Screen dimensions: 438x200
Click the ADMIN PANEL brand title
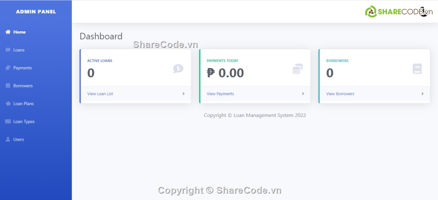(36, 11)
